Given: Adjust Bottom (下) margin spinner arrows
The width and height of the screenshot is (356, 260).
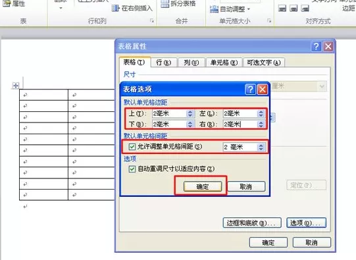Looking at the screenshot, I should click(x=190, y=124).
